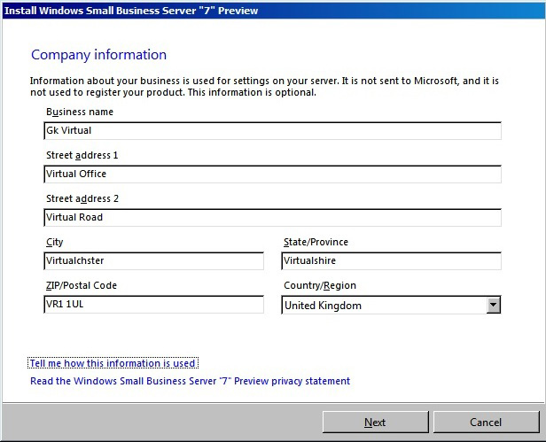Open 'Tell me how this information is used'
546x442 pixels.
[113, 363]
